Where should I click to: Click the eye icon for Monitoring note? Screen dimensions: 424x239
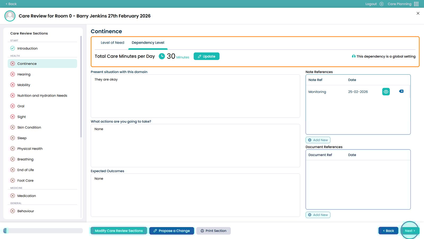tap(386, 92)
